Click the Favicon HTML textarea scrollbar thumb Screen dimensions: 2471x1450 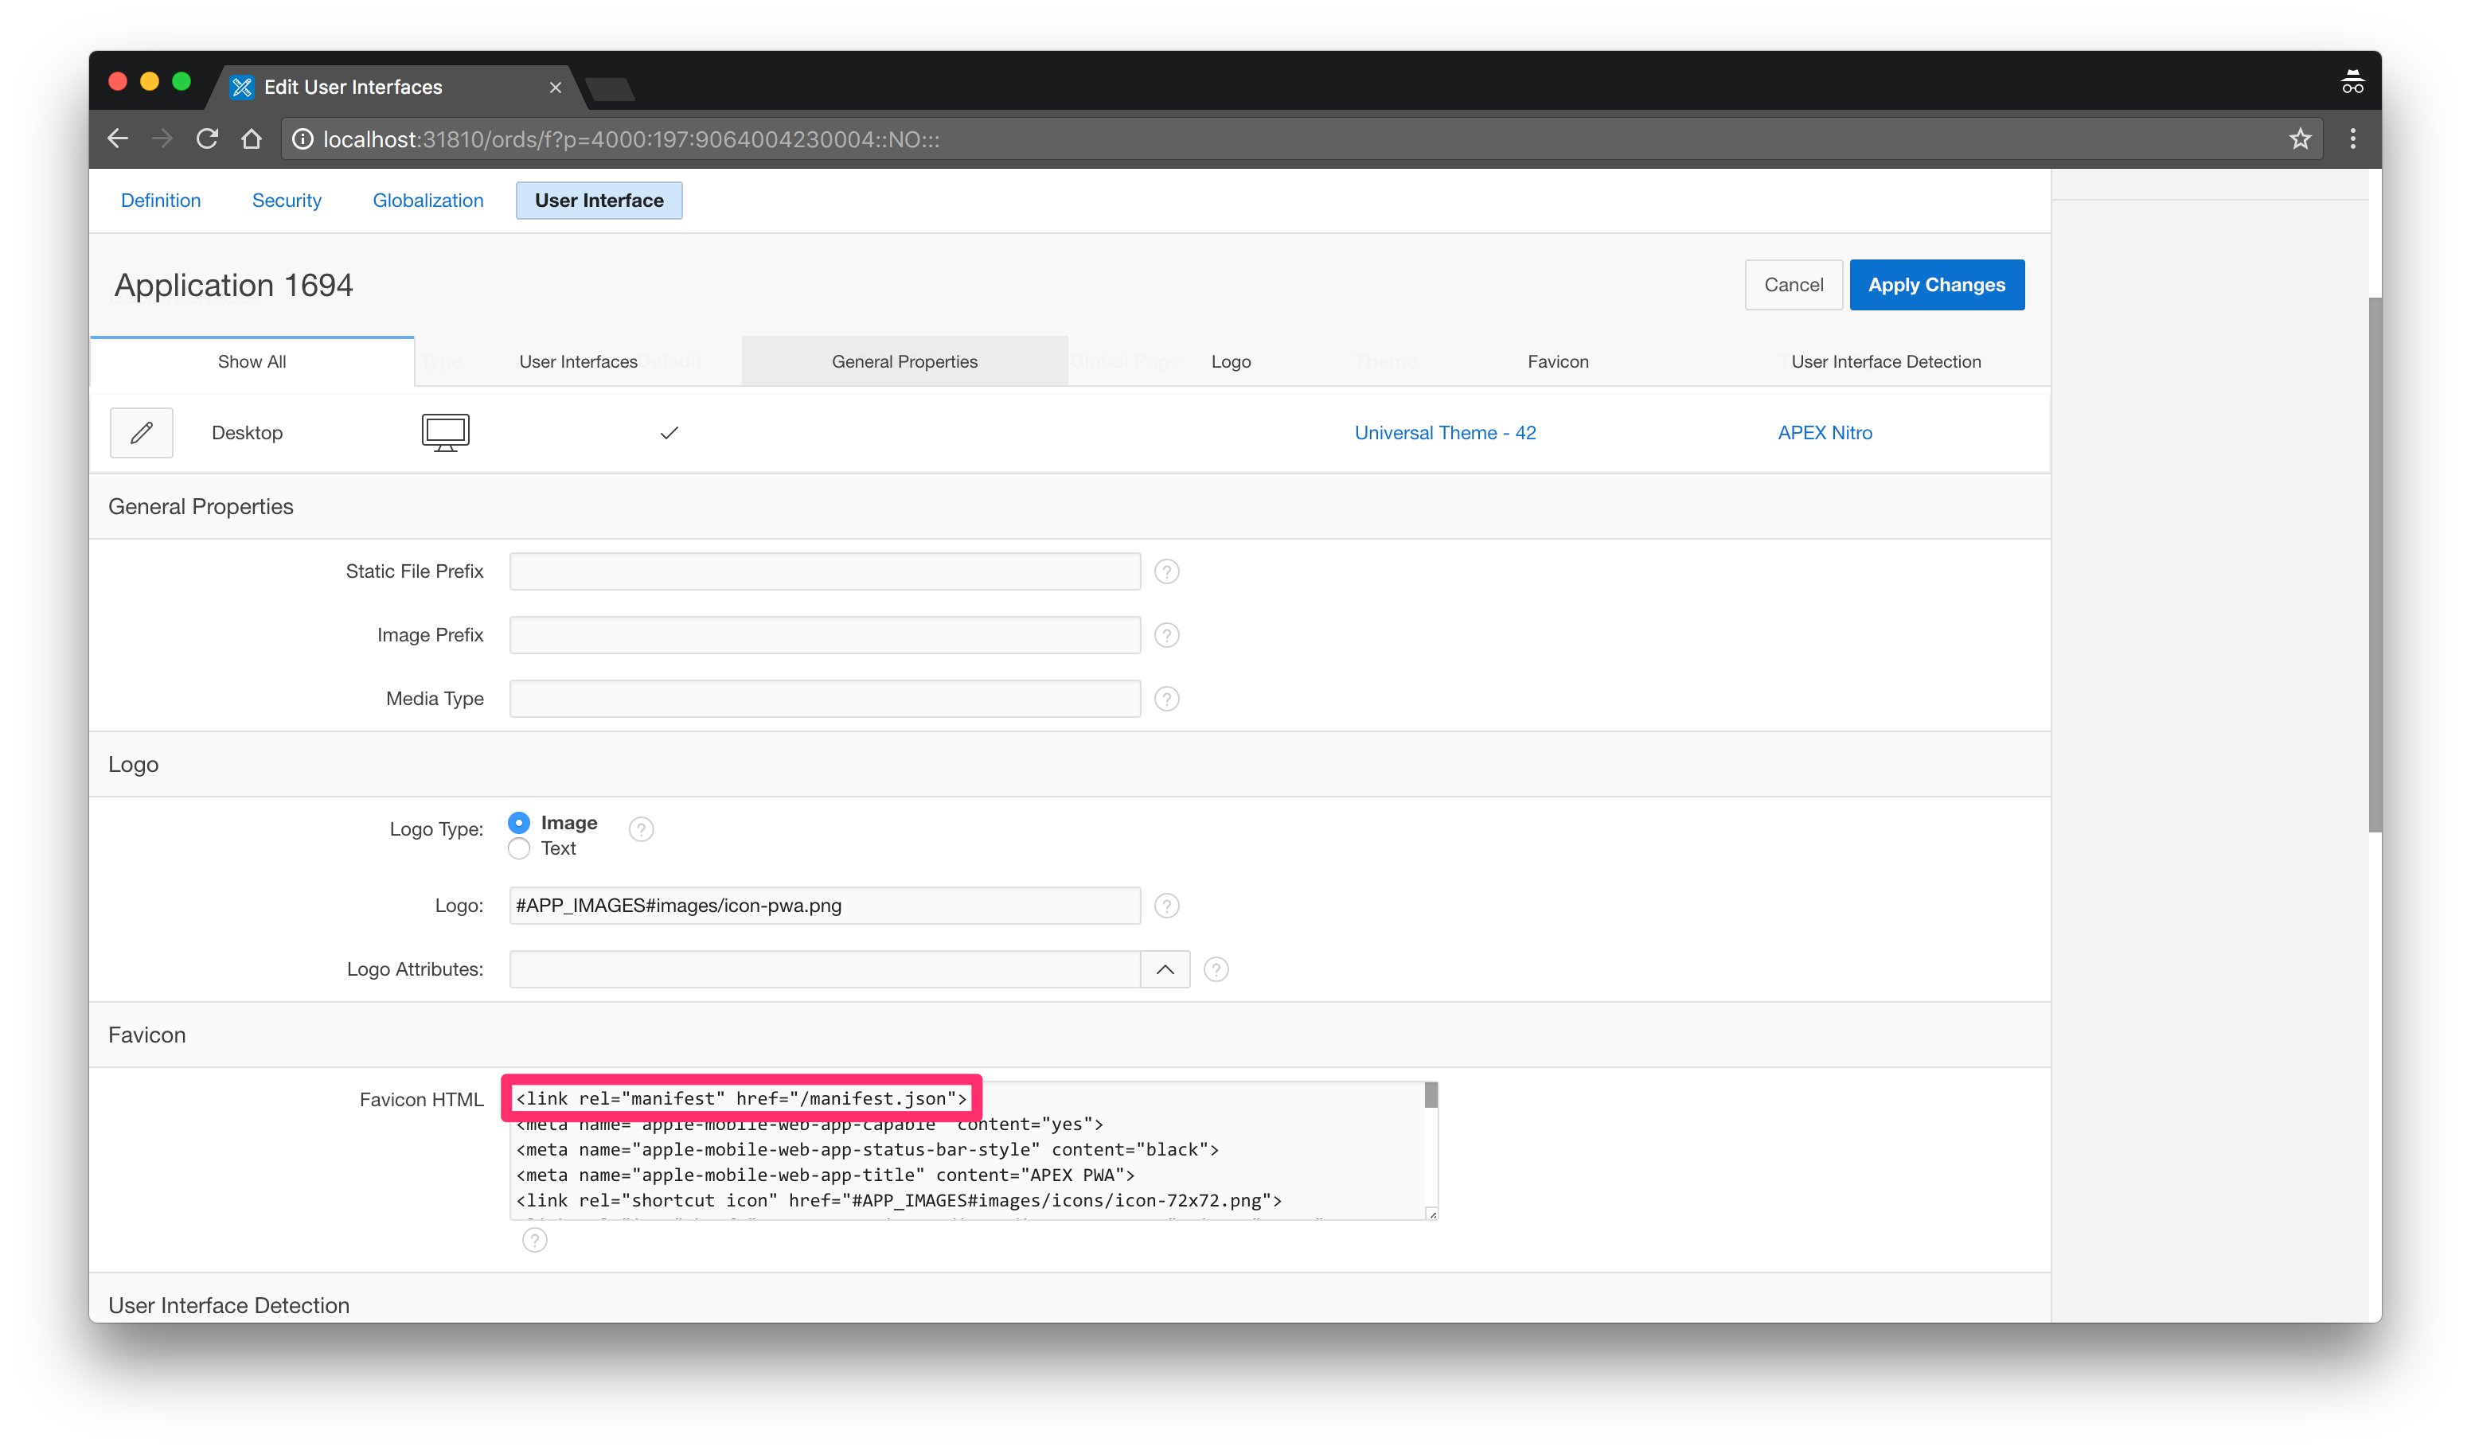click(1431, 1095)
